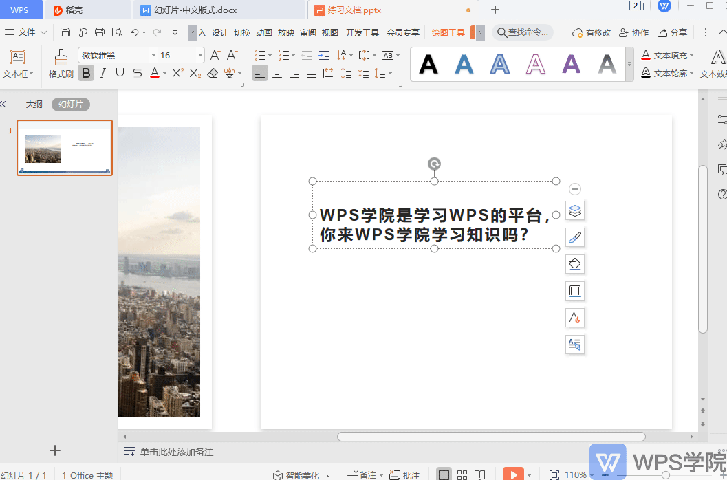Open the font size 16 dropdown

click(x=200, y=56)
